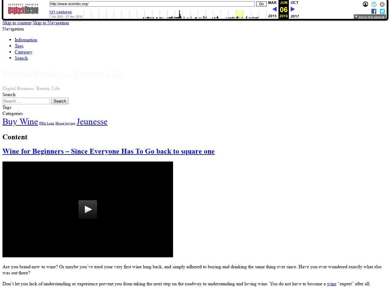Go to previous capture with left arrow
This screenshot has width=390, height=292.
[274, 9]
